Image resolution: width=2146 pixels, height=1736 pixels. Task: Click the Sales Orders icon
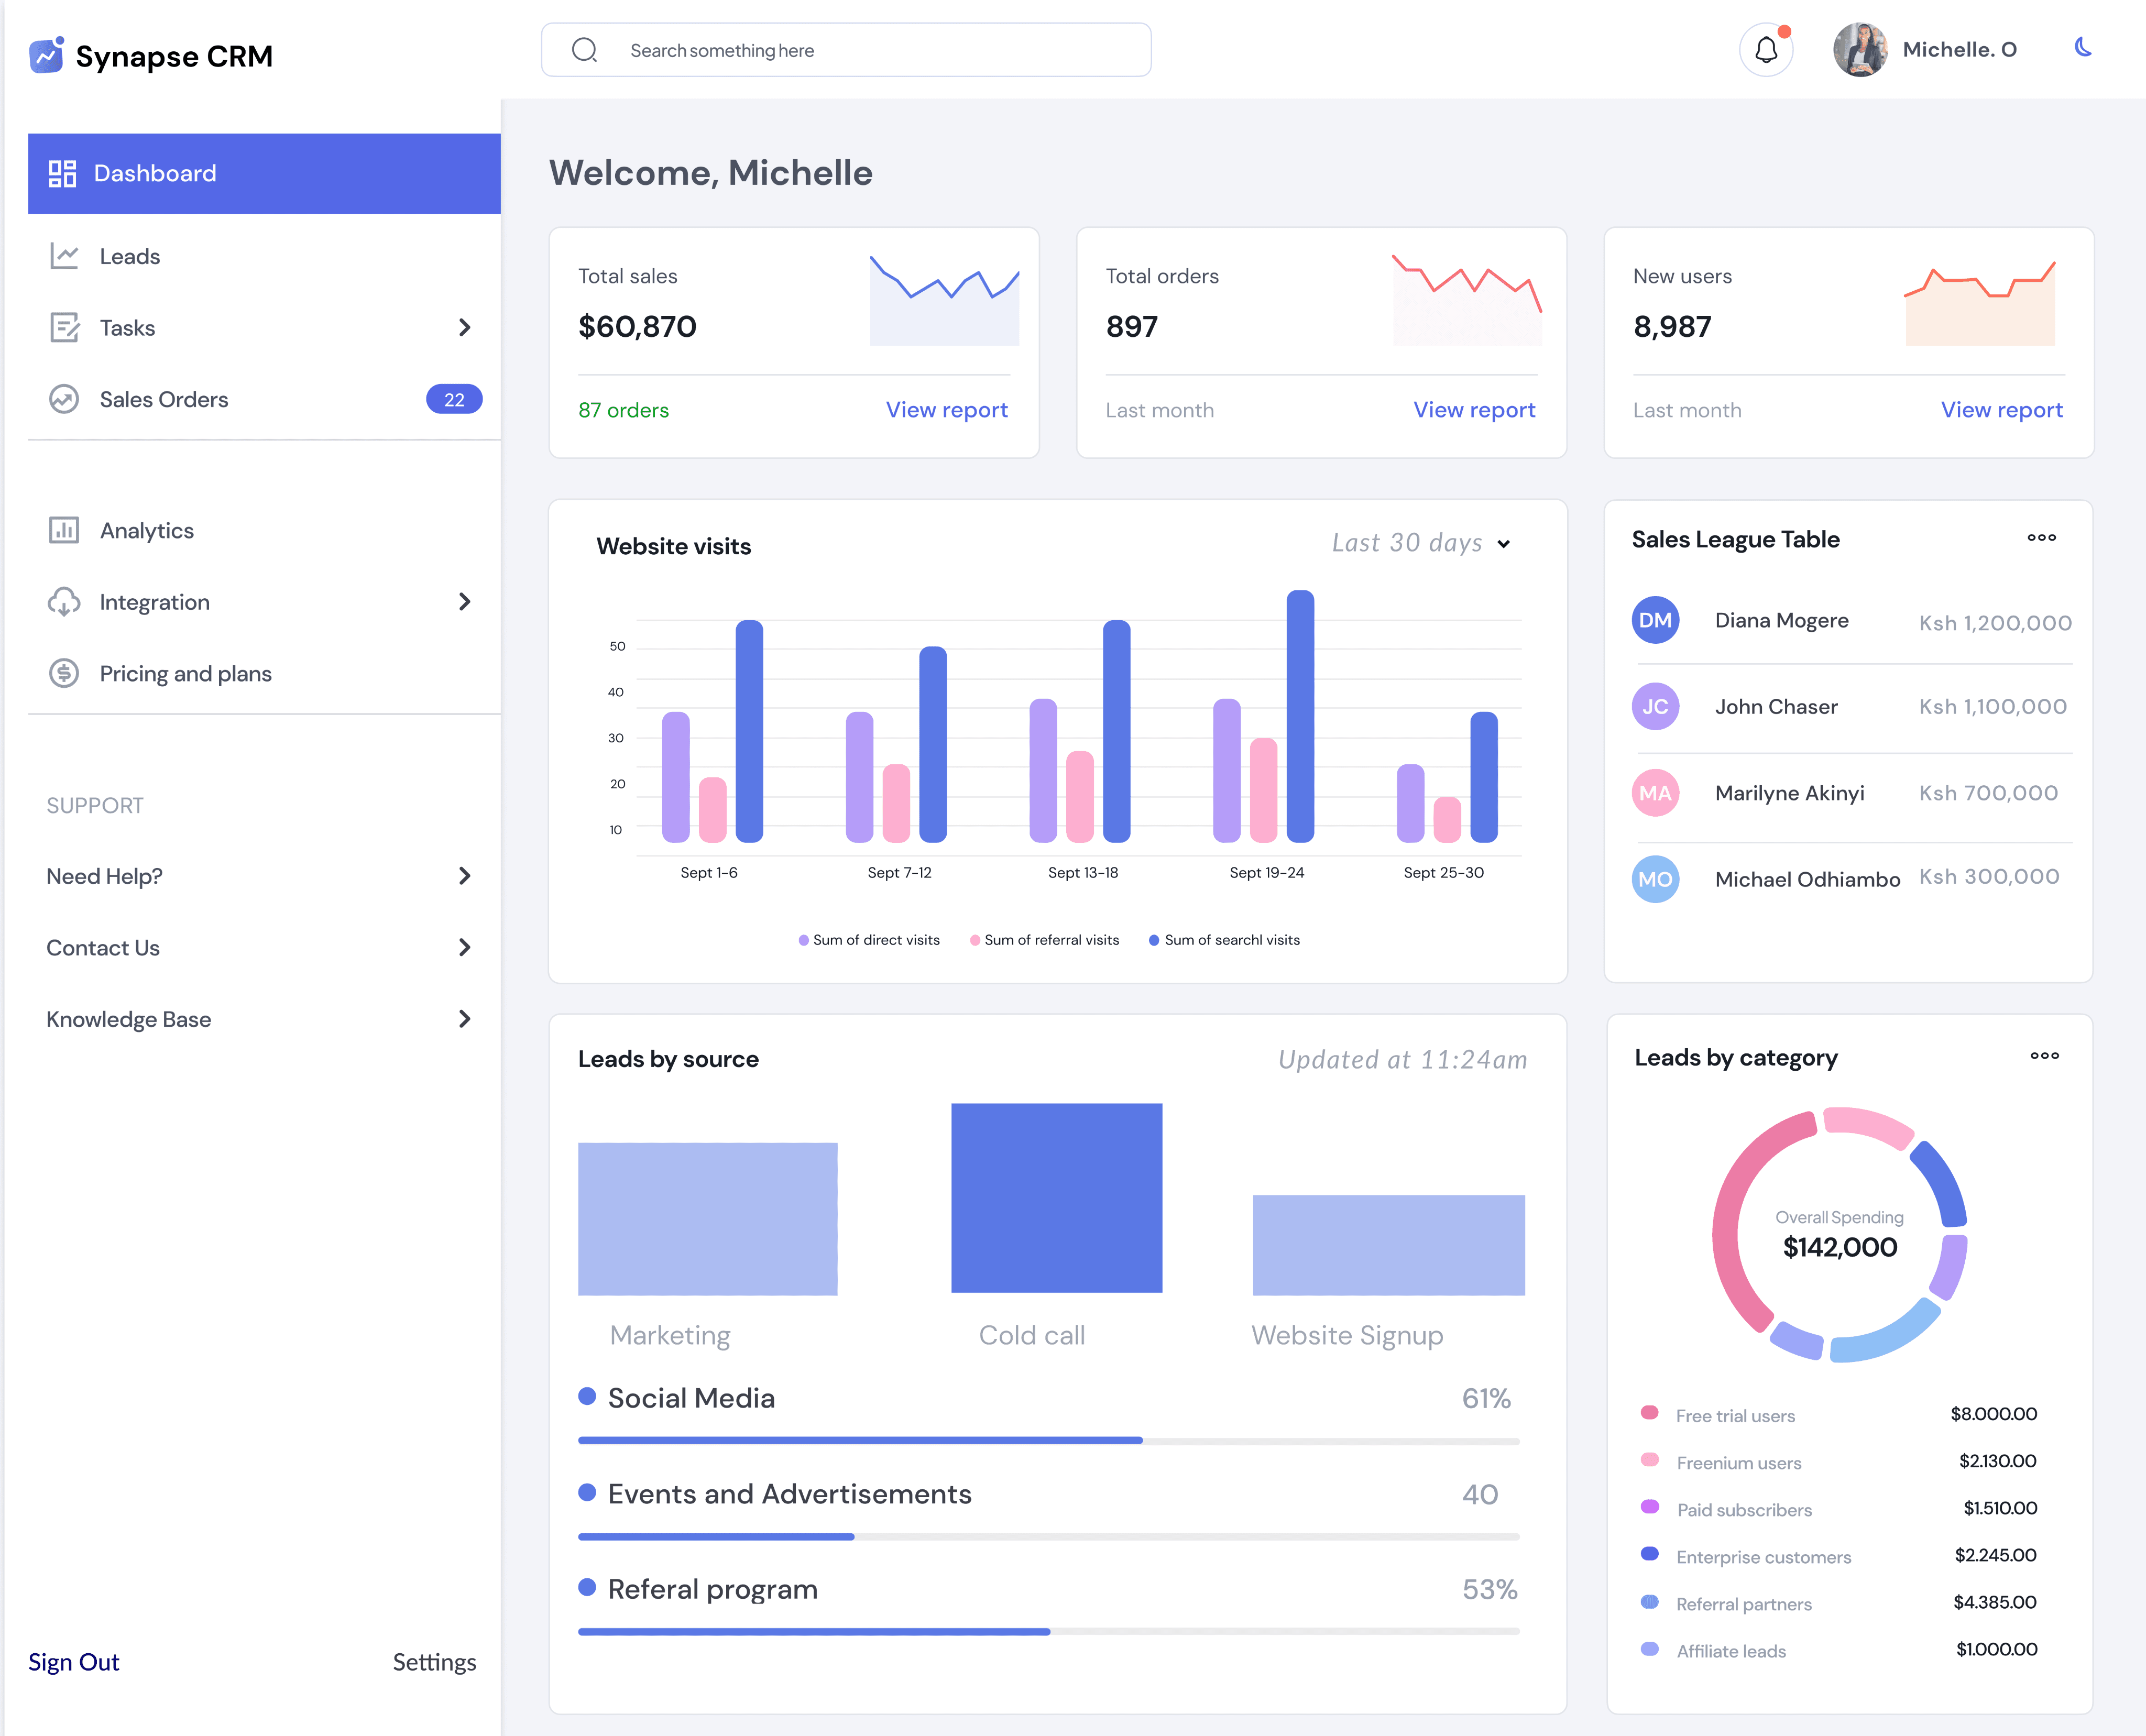[x=64, y=399]
